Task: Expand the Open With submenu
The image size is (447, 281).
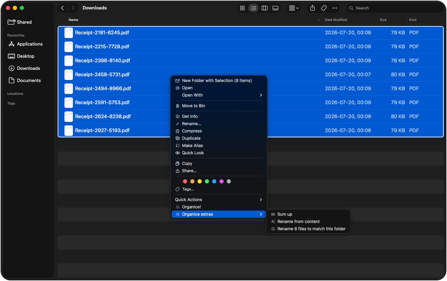Action: 219,95
